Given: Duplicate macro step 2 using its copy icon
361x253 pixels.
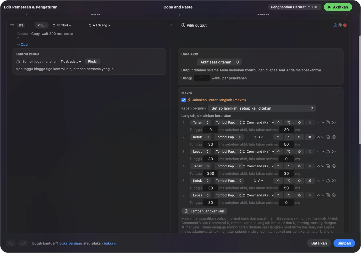Looking at the screenshot, I should 328,137.
